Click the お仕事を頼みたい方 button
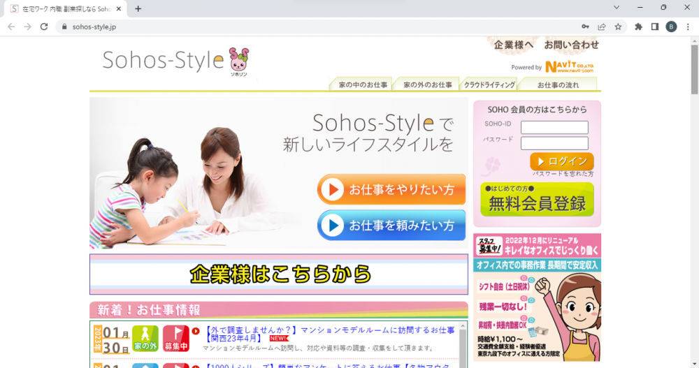The height and width of the screenshot is (368, 699). click(391, 226)
